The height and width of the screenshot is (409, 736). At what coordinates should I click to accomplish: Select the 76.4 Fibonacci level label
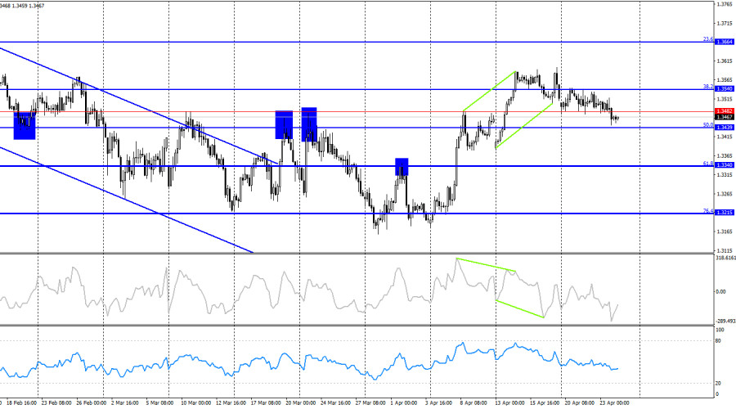[708, 211]
